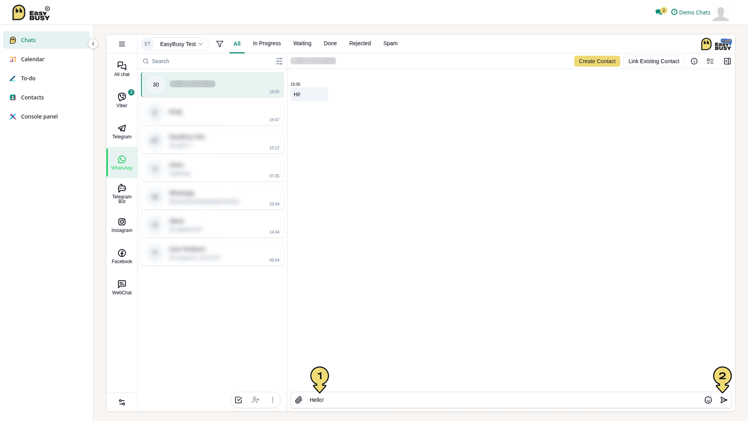
Task: Open the Chats section in sidebar
Action: pyautogui.click(x=46, y=40)
